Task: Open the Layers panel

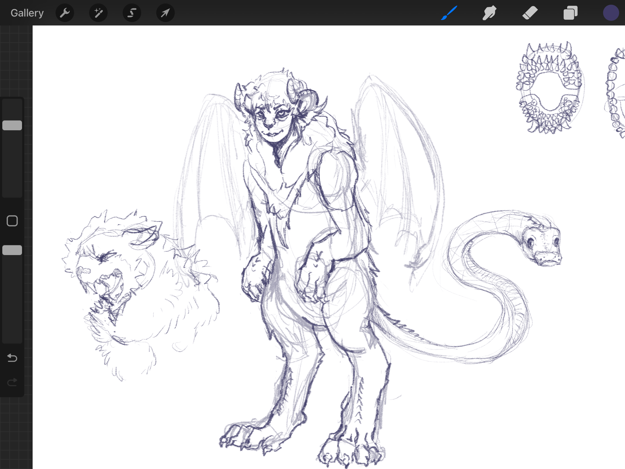Action: [570, 13]
